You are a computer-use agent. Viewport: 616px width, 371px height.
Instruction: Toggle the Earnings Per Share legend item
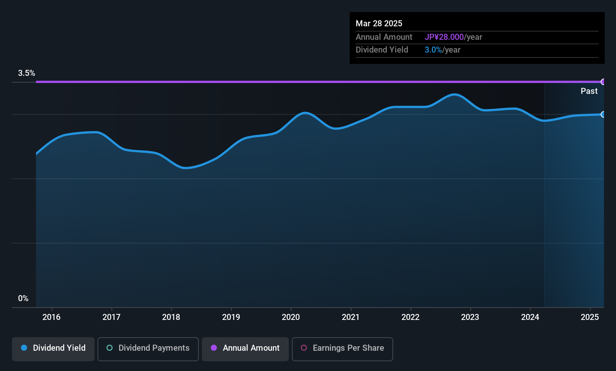click(x=342, y=348)
